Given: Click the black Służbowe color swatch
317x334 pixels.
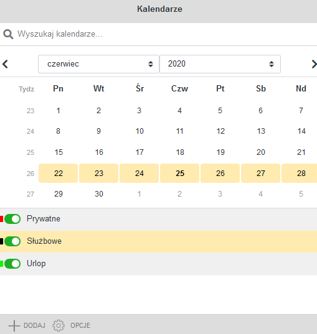Looking at the screenshot, I should pos(1,241).
